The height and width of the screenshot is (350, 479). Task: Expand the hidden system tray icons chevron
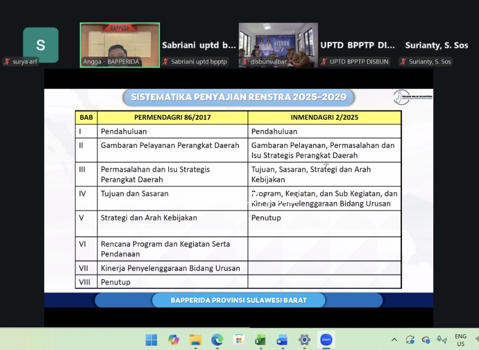(x=394, y=339)
